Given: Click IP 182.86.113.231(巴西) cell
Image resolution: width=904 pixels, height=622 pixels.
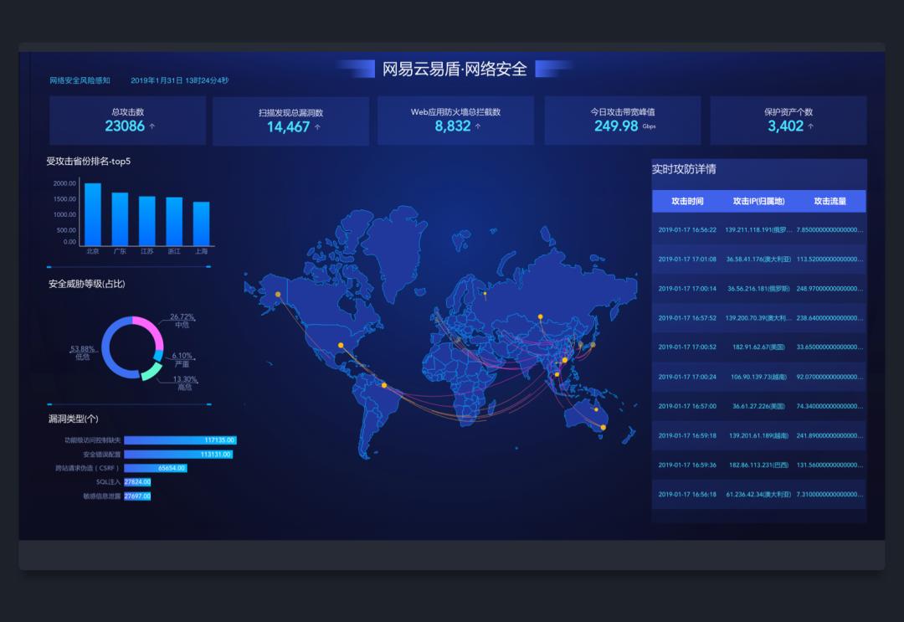Looking at the screenshot, I should (758, 465).
